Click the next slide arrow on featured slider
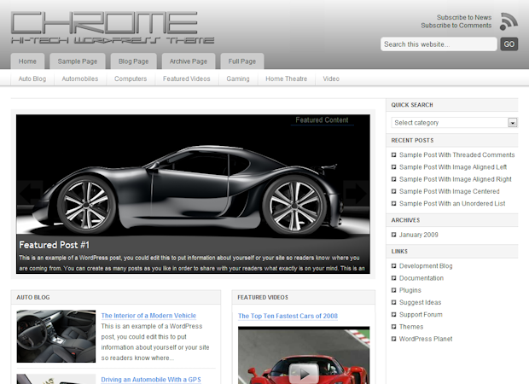Image resolution: width=529 pixels, height=384 pixels. [356, 193]
